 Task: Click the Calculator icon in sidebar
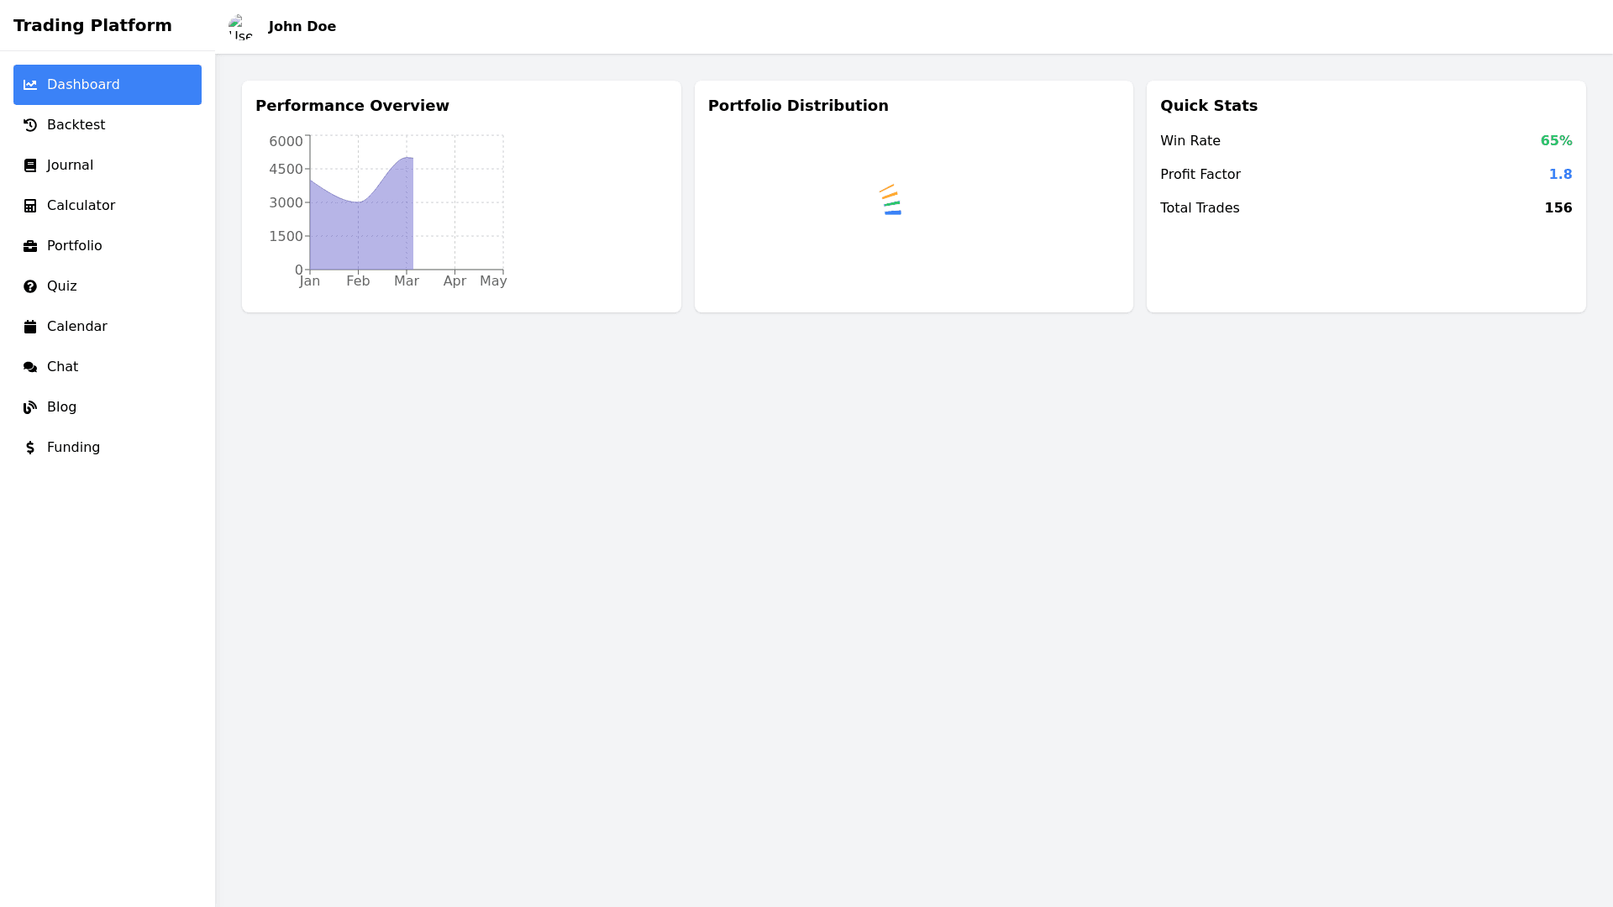[30, 206]
